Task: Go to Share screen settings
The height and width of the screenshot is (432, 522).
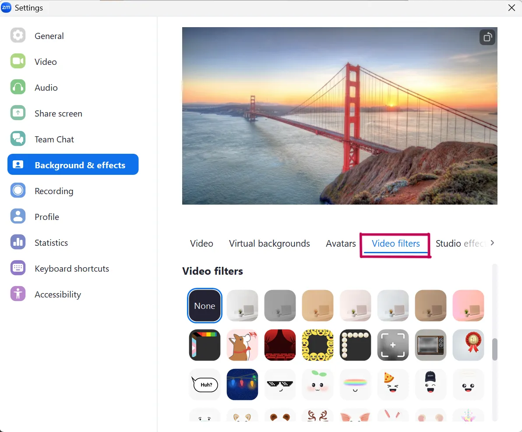Action: 58,113
